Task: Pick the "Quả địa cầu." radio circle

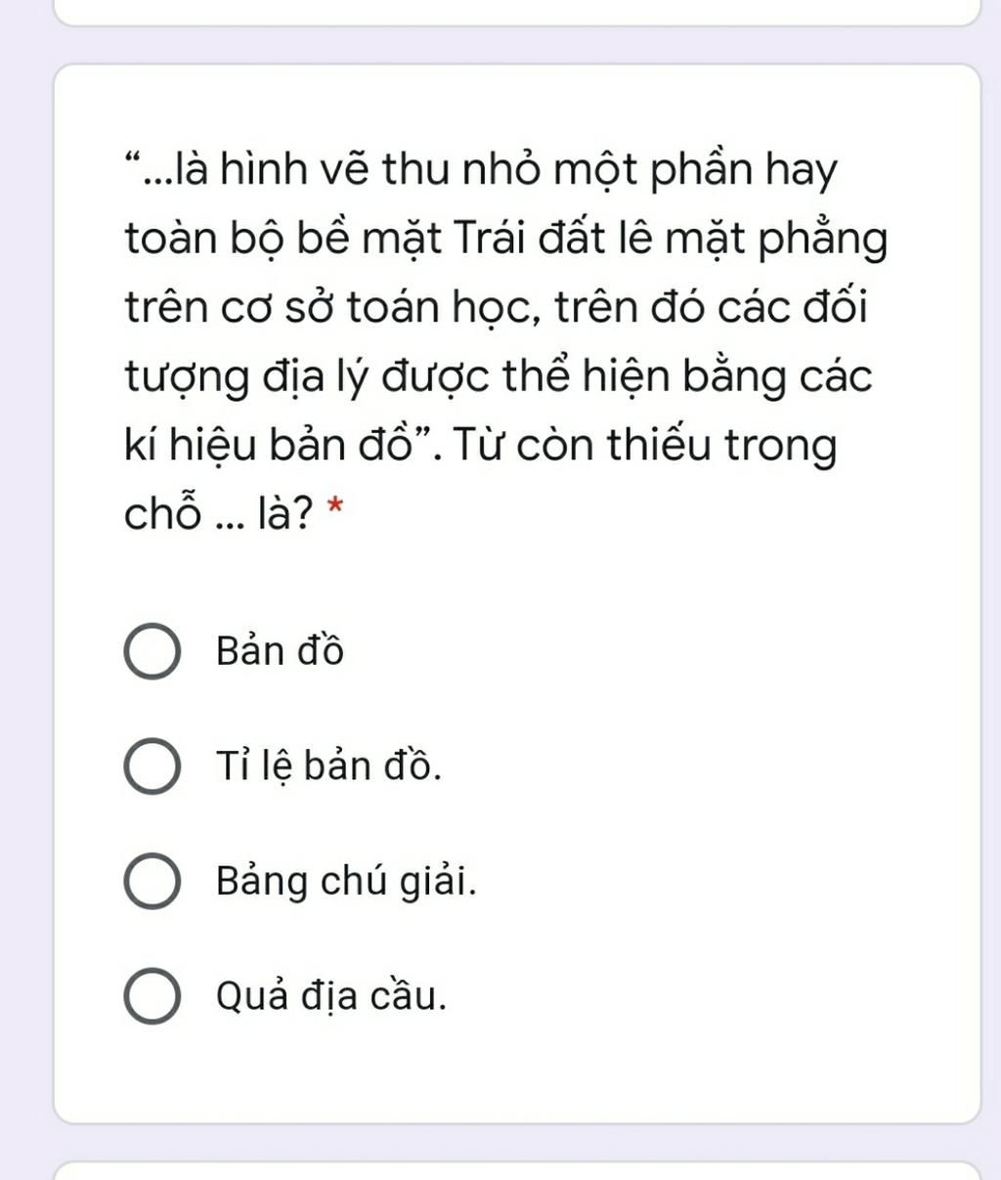Action: pyautogui.click(x=152, y=996)
